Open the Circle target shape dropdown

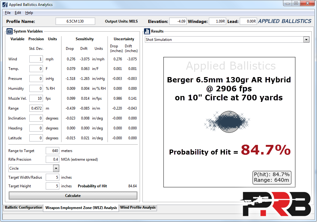(56, 168)
